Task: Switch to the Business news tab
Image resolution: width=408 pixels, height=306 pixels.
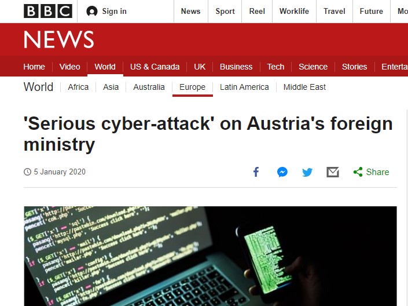Action: tap(236, 67)
